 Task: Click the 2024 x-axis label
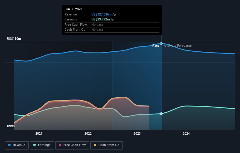186,133
